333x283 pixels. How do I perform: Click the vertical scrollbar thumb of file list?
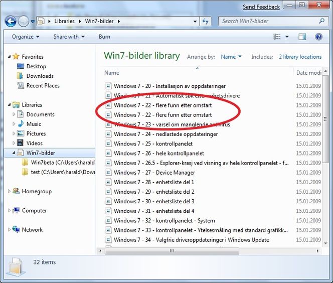point(325,119)
